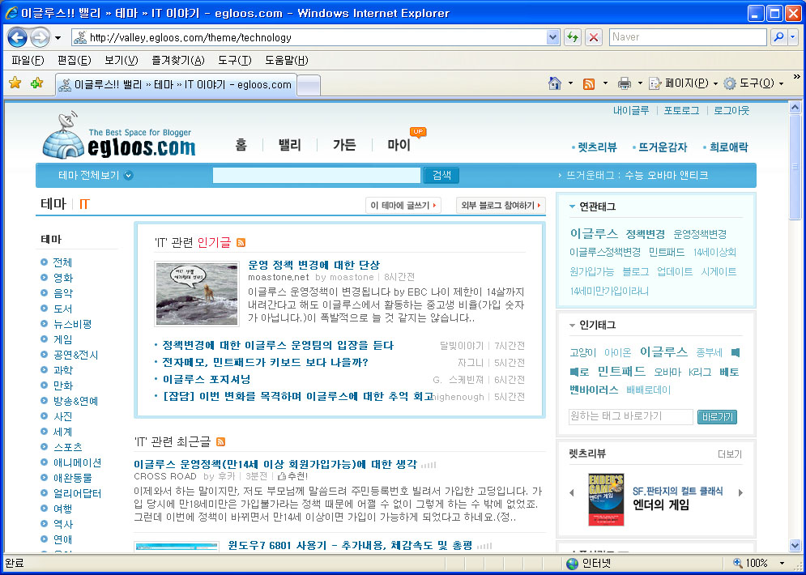This screenshot has height=575, width=806.
Task: Open the address bar URL history dropdown
Action: tap(552, 37)
